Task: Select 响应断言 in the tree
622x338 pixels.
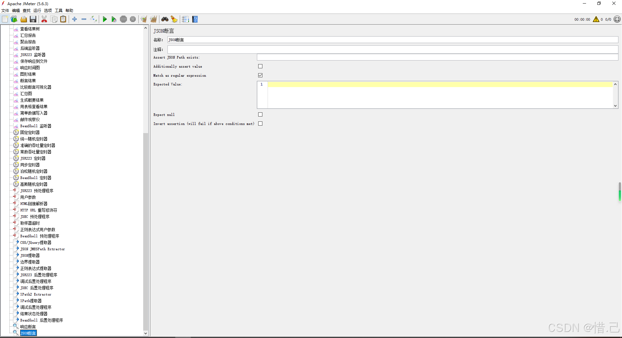Action: point(28,327)
